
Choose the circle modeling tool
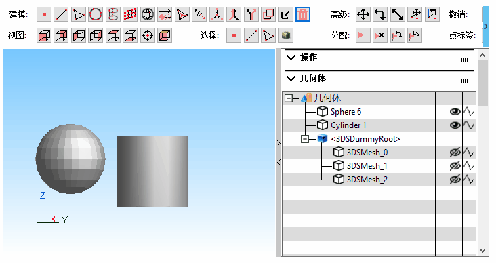[x=96, y=14]
